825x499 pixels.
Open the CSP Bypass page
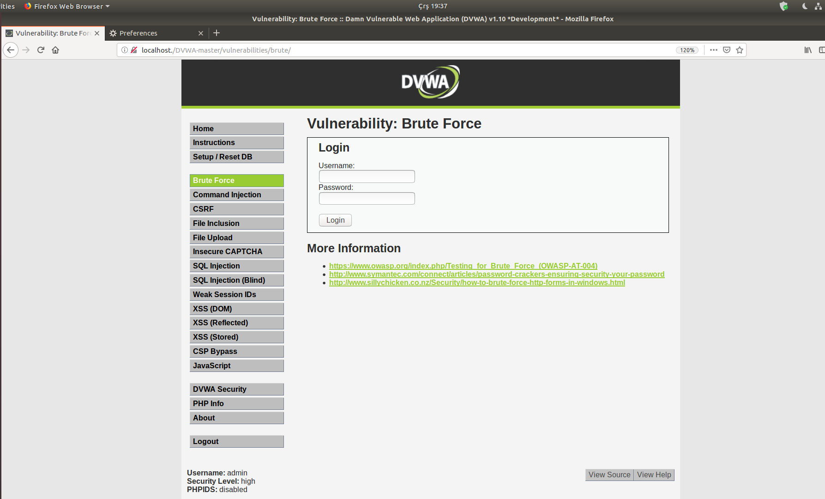pyautogui.click(x=236, y=351)
